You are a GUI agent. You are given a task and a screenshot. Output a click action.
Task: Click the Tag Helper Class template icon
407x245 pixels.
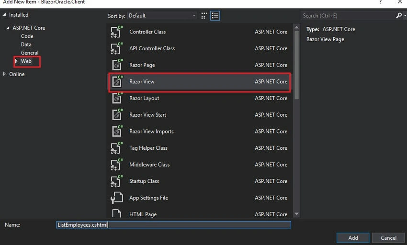tap(116, 148)
